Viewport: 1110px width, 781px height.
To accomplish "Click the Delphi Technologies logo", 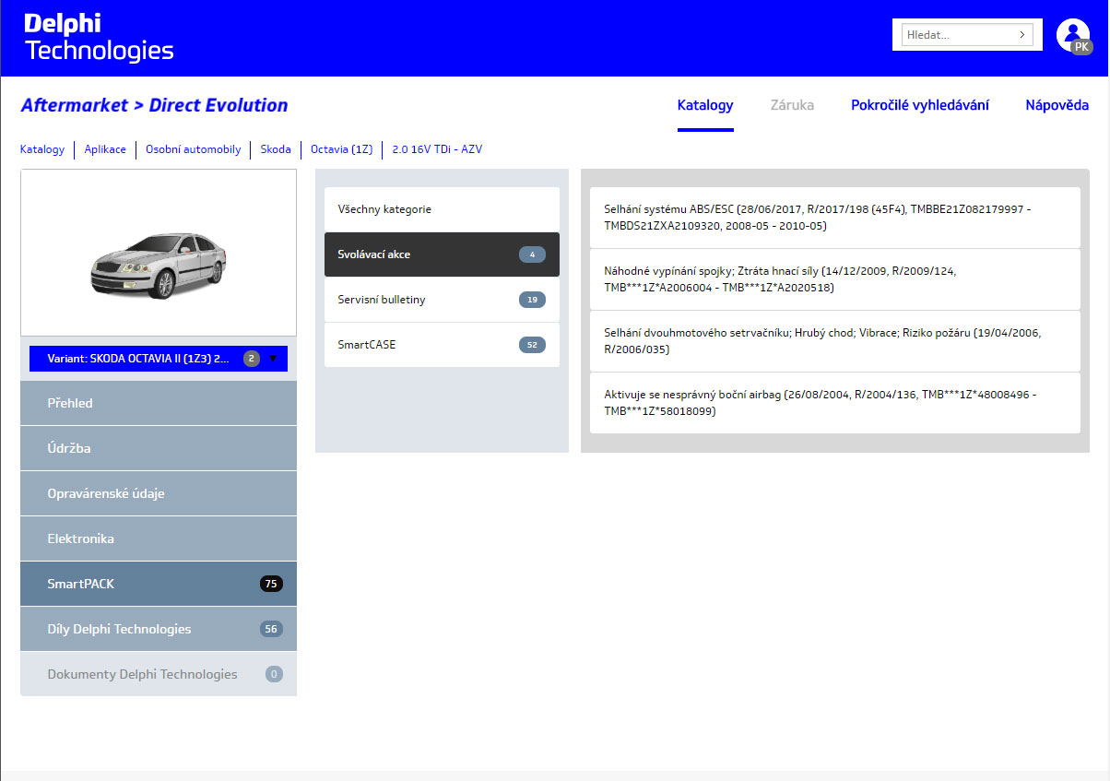I will pos(99,38).
